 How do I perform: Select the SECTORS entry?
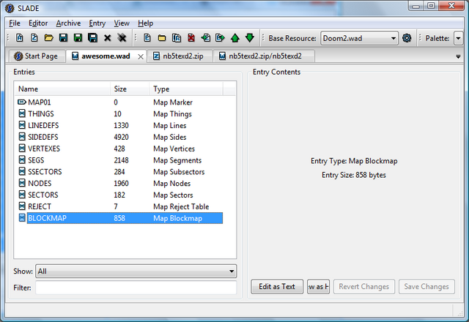43,195
